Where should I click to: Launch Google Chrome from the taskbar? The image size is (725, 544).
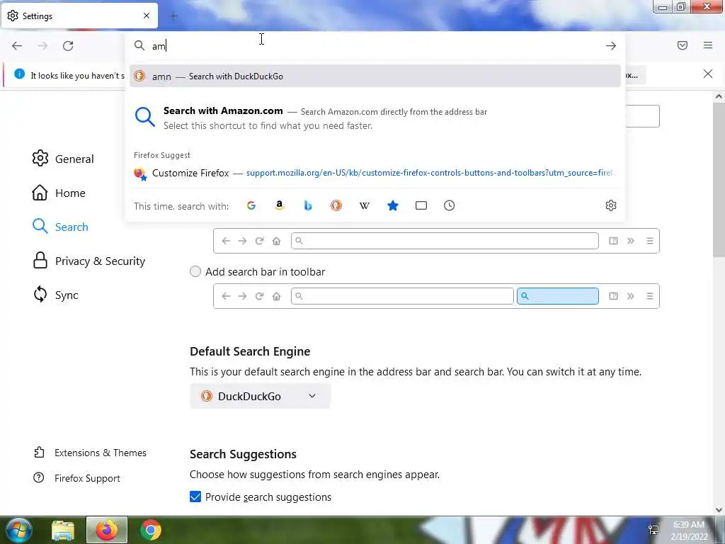point(150,530)
